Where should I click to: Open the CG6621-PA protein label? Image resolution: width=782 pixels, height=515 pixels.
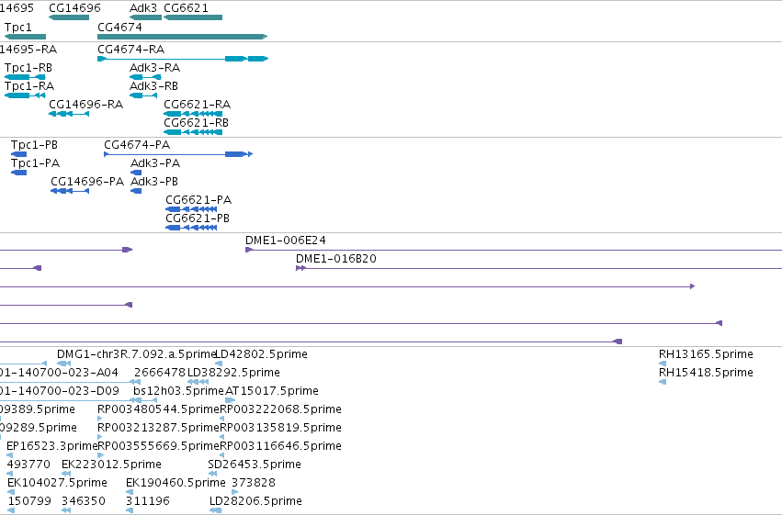[198, 200]
